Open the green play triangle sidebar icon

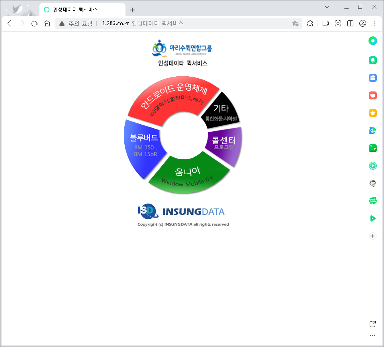(x=373, y=218)
